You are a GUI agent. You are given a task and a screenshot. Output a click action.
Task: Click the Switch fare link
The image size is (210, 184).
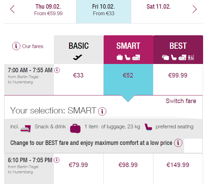(x=181, y=101)
